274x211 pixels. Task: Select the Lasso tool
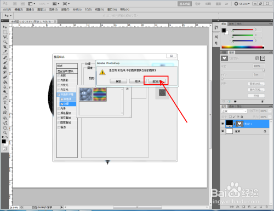[5, 37]
